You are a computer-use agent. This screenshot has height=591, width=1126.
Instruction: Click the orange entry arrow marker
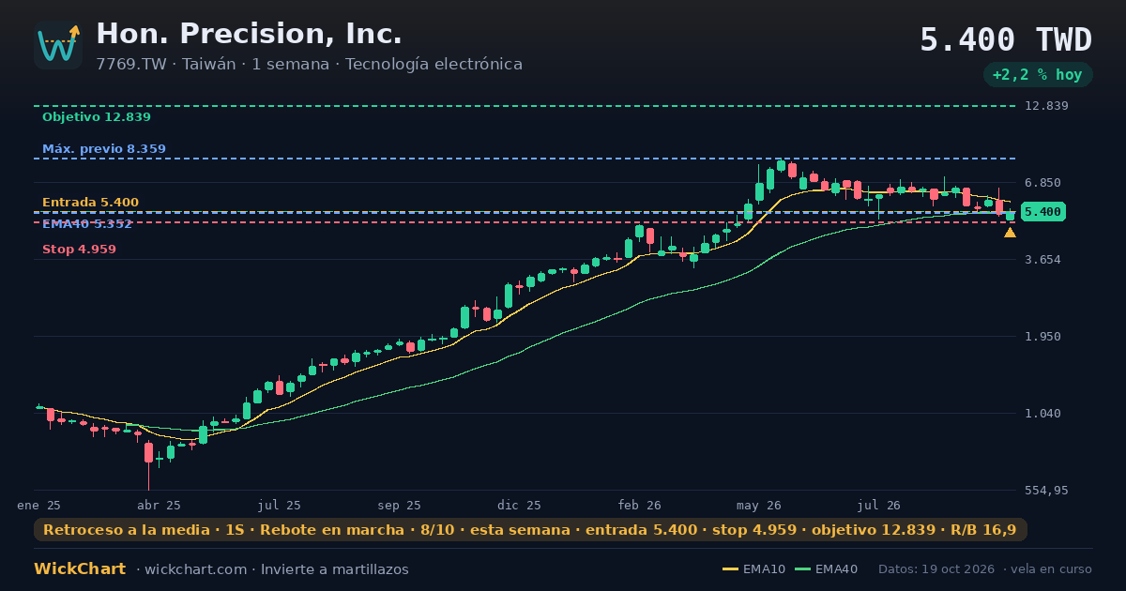coord(1010,233)
